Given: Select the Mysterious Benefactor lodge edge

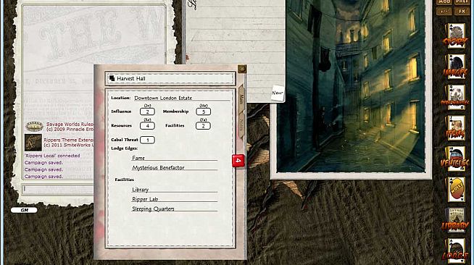Looking at the screenshot, I should pyautogui.click(x=175, y=167).
